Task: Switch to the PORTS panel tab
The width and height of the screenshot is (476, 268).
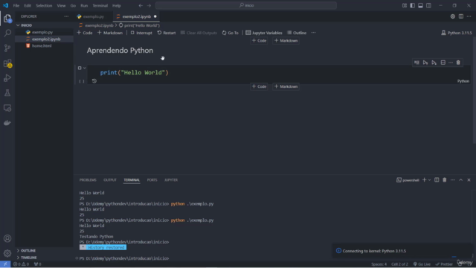Action: [152, 180]
